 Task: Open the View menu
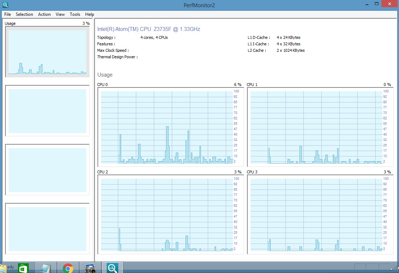point(60,14)
